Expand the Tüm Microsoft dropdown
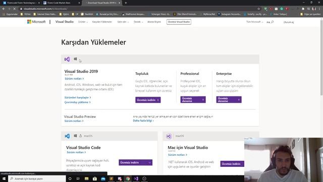 point(254,22)
